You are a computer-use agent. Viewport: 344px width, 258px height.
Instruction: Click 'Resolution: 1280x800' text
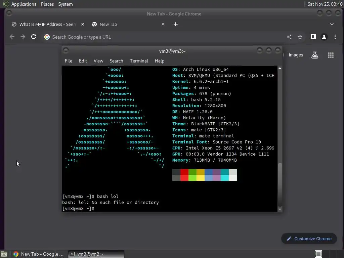(x=199, y=105)
